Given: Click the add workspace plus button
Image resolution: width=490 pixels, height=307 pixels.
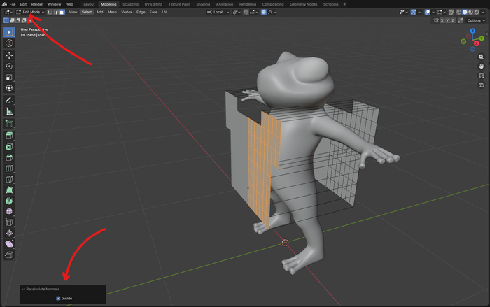Looking at the screenshot, I should tap(345, 4).
